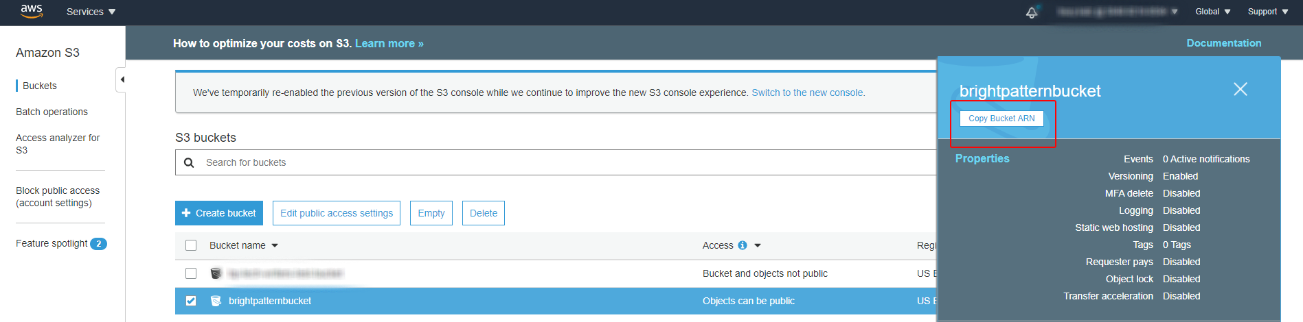Screen dimensions: 1303x322
Task: Open the Documentation link
Action: coord(1224,42)
